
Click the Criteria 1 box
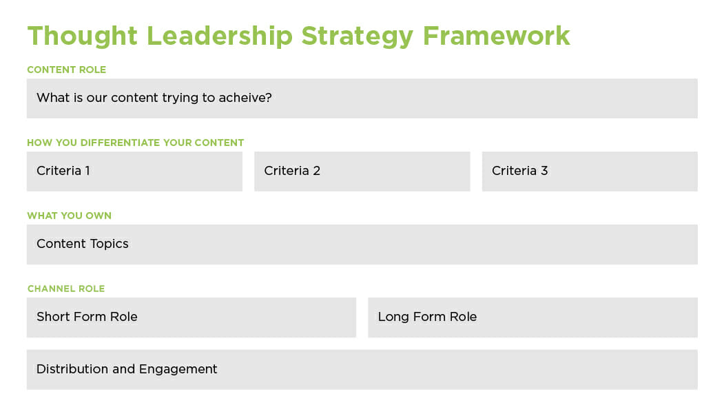point(134,171)
